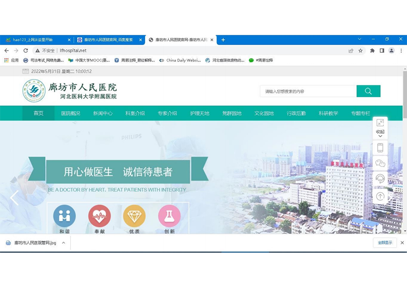
Task: Open the 医院概况 navigation menu
Action: tap(71, 113)
